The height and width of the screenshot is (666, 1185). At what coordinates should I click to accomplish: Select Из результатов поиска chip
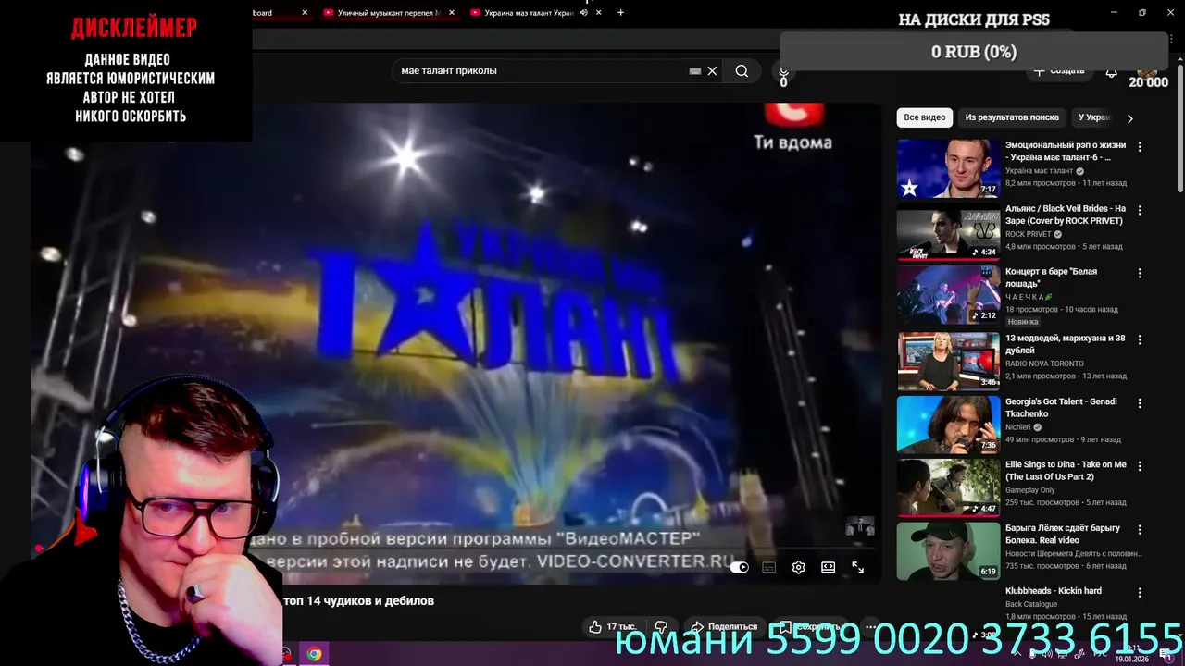point(1012,117)
